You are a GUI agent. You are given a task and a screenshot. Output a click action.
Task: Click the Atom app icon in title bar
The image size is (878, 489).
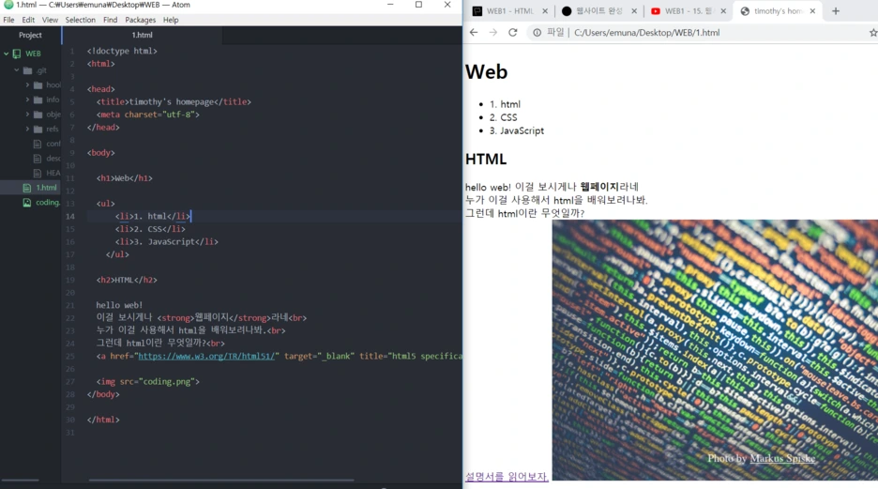[8, 5]
